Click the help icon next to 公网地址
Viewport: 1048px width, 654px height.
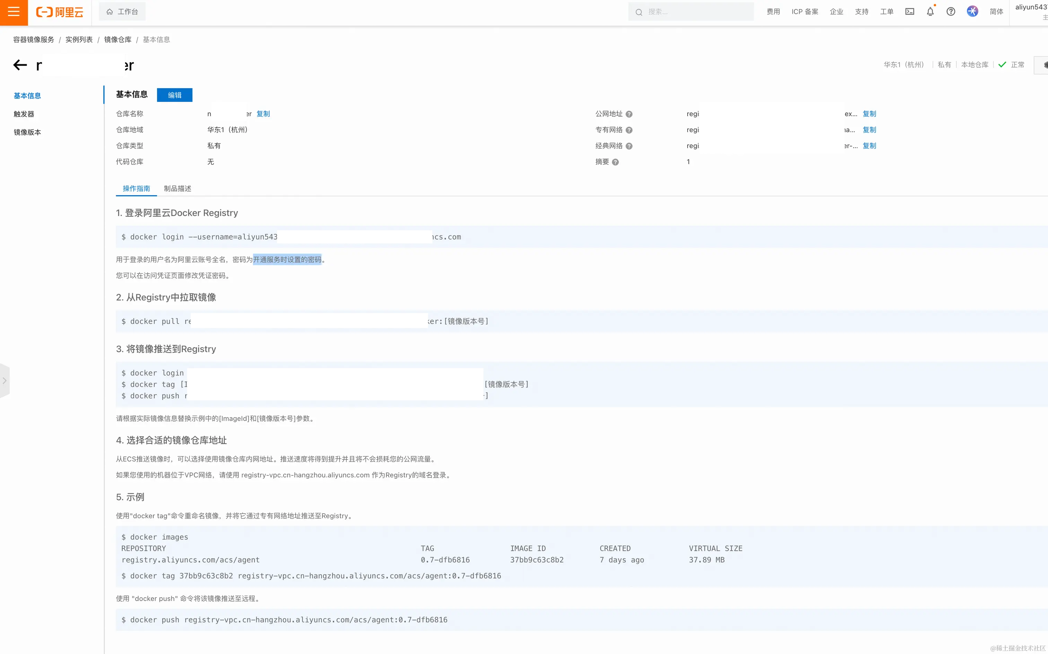pos(629,114)
